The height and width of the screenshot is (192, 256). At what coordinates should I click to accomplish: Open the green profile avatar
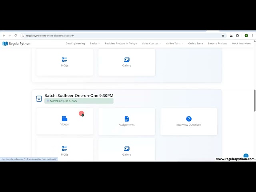click(246, 36)
